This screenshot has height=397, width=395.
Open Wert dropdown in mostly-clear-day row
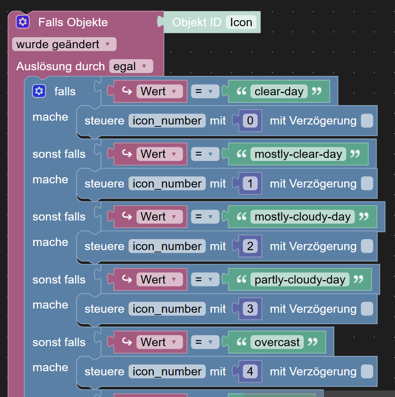click(159, 154)
